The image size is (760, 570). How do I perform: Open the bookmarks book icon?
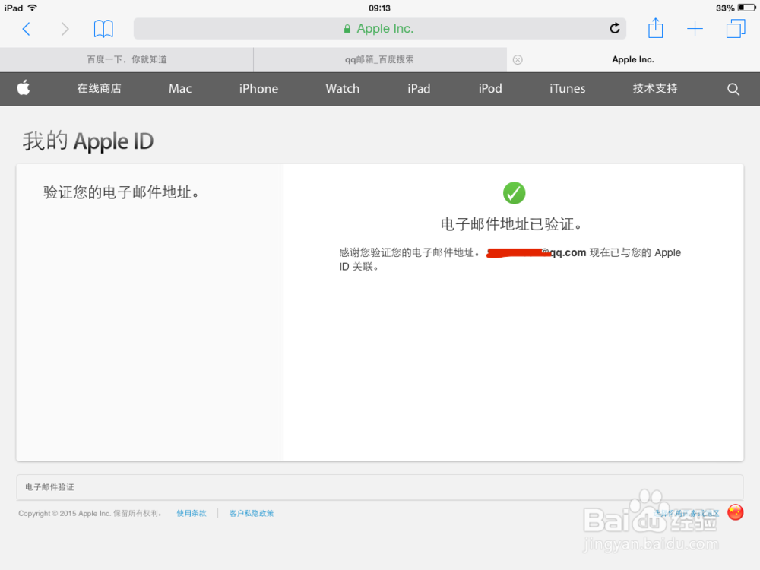[103, 29]
